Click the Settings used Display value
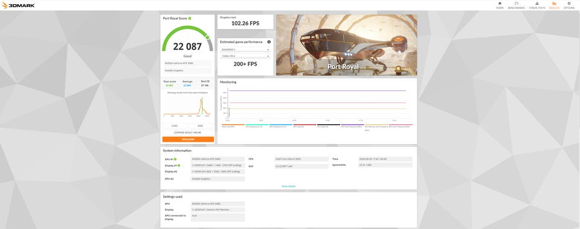This screenshot has height=229, width=580. 217,210
